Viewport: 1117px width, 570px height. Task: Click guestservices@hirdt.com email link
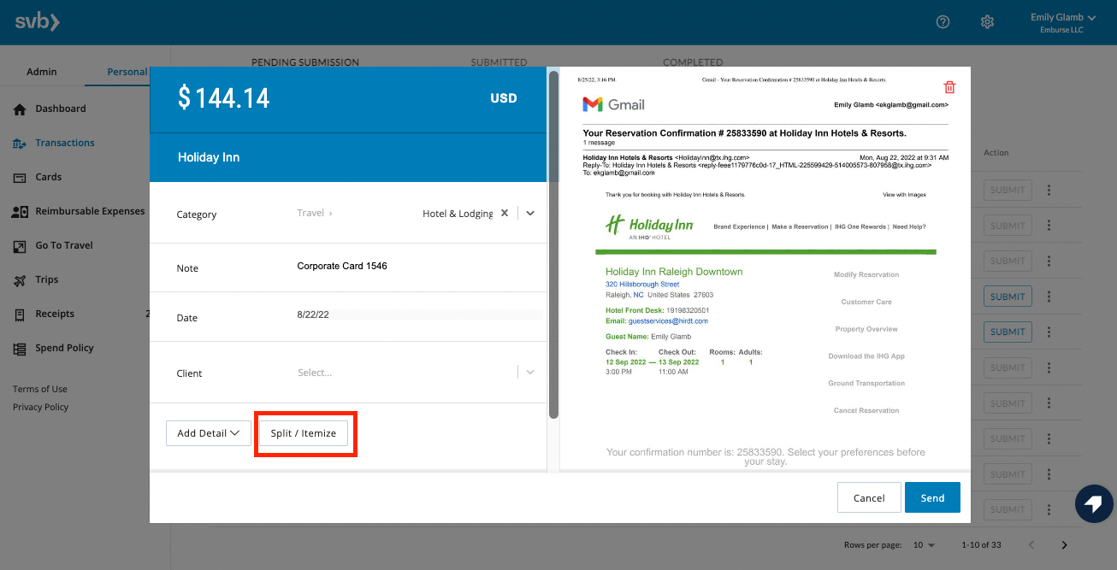pos(668,321)
